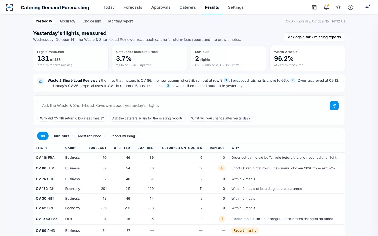
Task: Open the user account profile icon
Action: coord(350,7)
